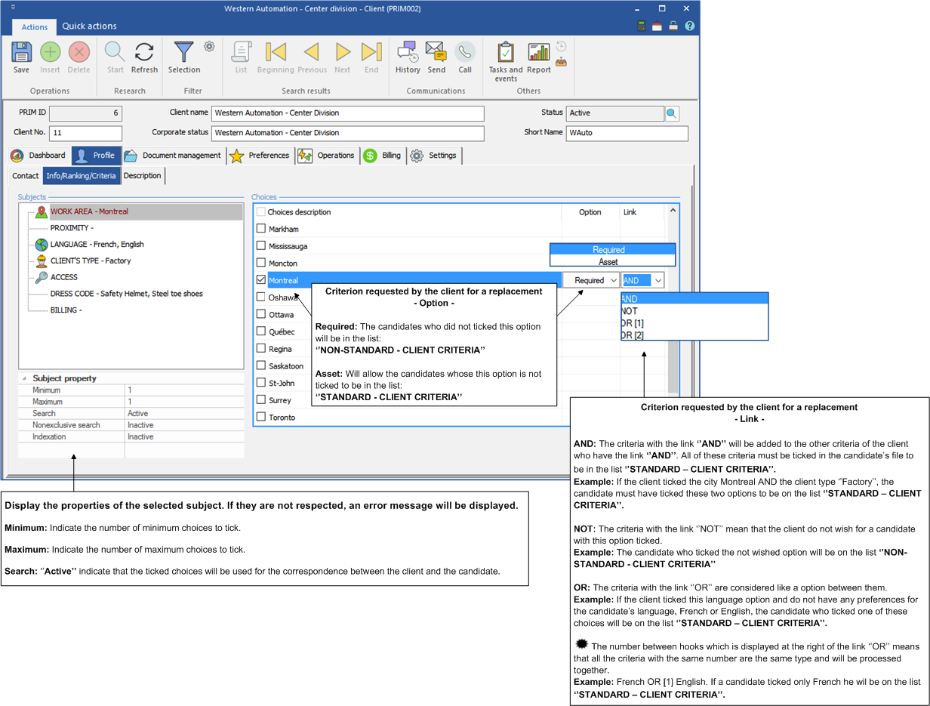
Task: Tick the Regina checkbox
Action: (261, 349)
